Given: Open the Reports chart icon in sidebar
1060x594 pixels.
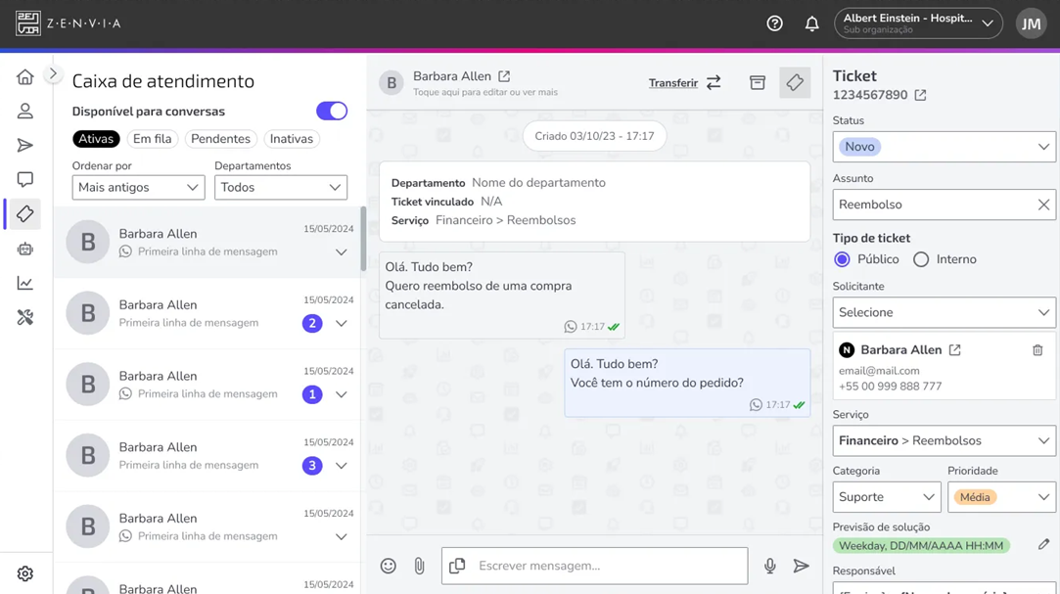Looking at the screenshot, I should click(x=25, y=283).
